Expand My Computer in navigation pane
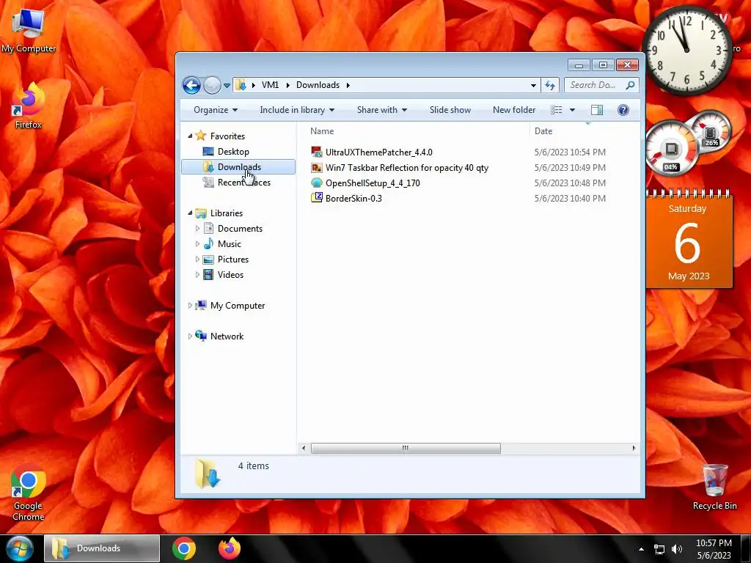 (190, 305)
